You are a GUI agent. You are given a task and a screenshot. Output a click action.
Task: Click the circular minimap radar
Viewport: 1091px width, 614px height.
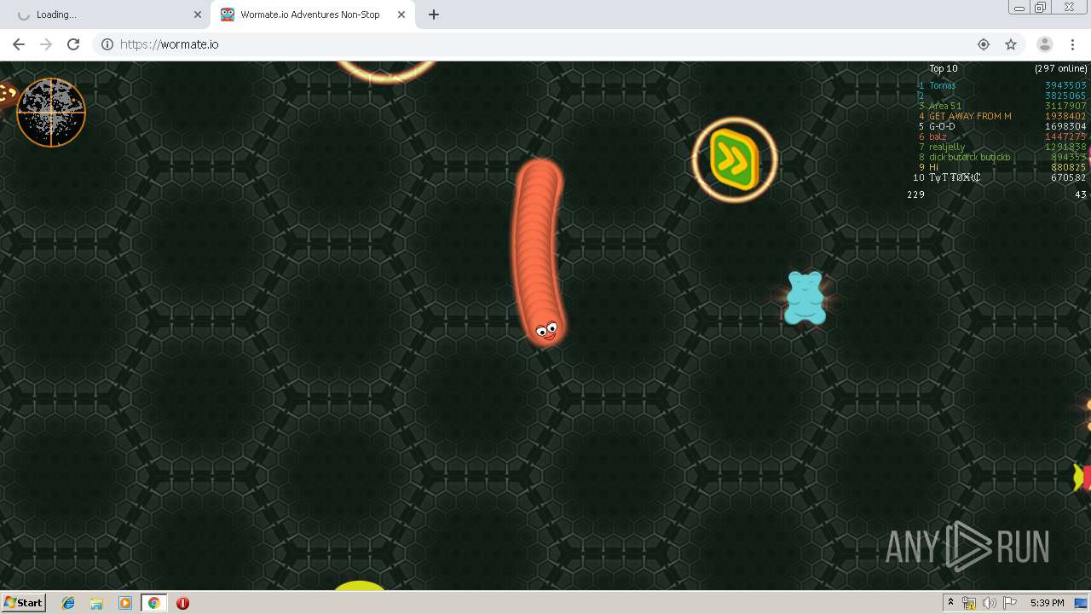pos(51,113)
